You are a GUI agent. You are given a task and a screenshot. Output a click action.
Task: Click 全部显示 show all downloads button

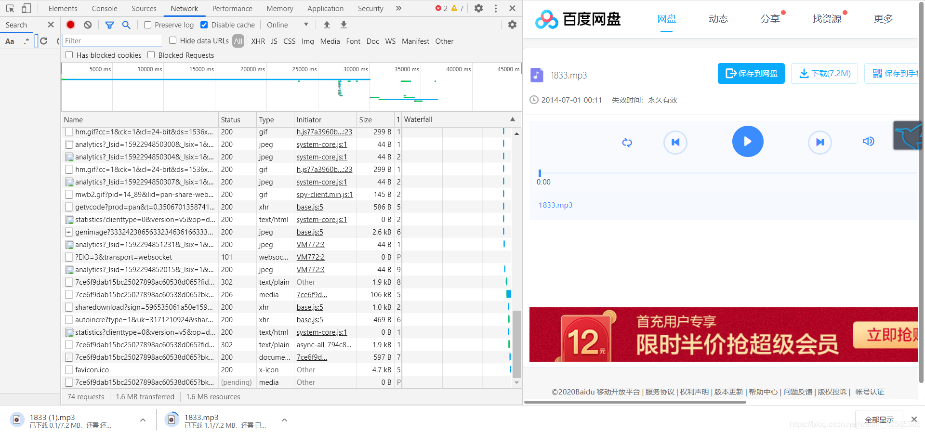(x=879, y=420)
